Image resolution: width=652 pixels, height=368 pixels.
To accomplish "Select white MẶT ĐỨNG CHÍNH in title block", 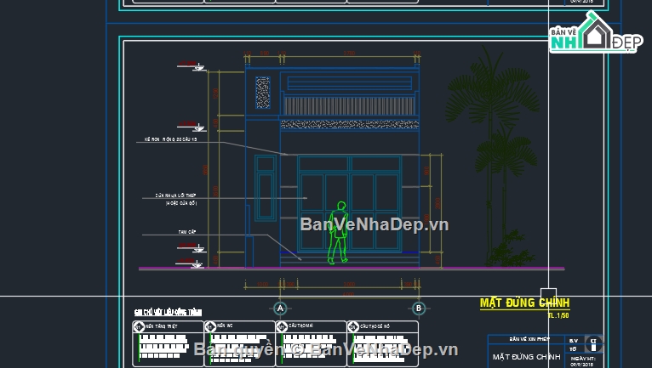I will pos(526,357).
